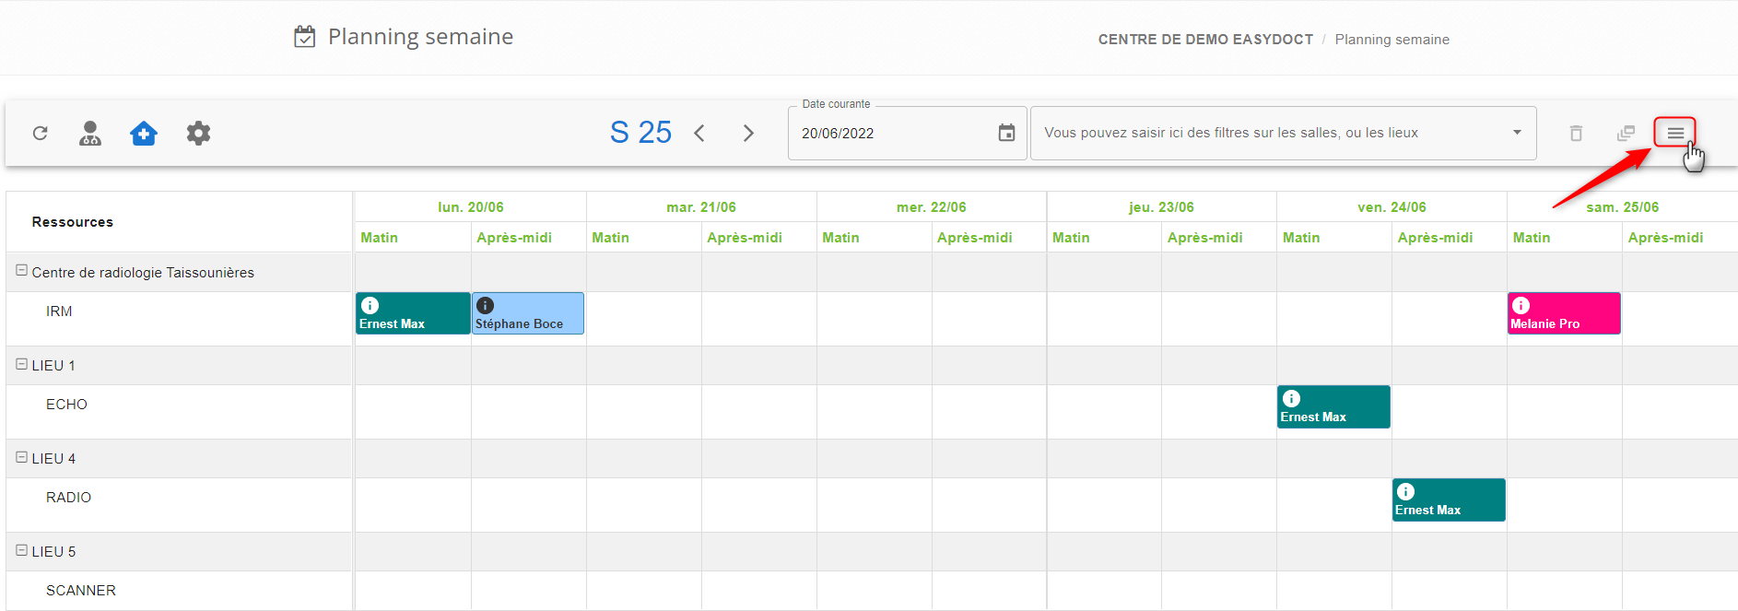The image size is (1738, 611).
Task: Collapse the LIEU 1 group
Action: coord(21,364)
